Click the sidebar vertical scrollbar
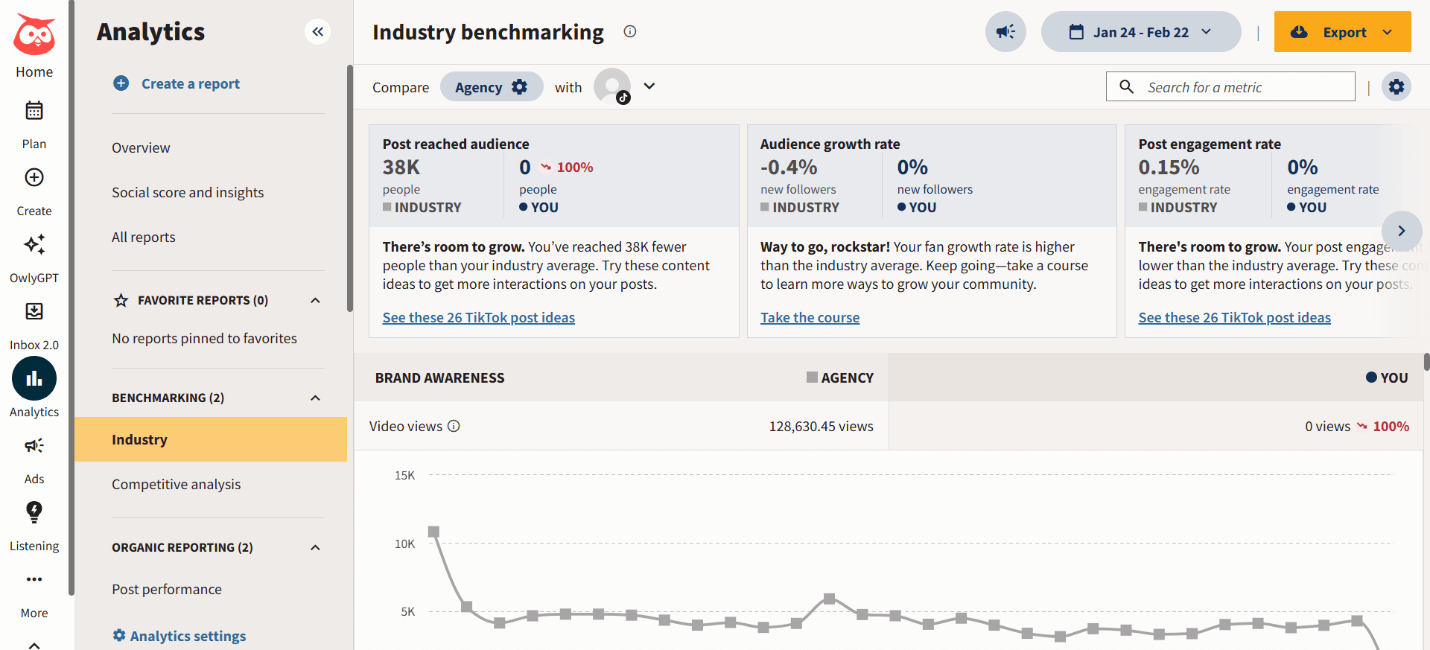1430x650 pixels. click(349, 188)
